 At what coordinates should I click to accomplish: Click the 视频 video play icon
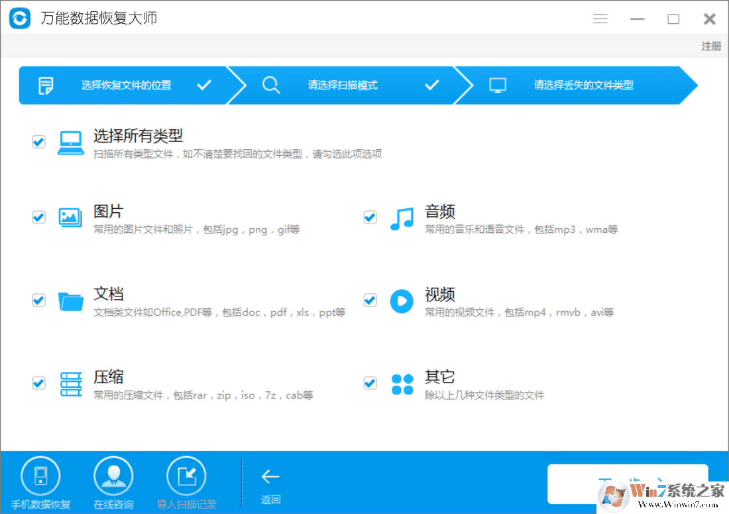coord(402,300)
